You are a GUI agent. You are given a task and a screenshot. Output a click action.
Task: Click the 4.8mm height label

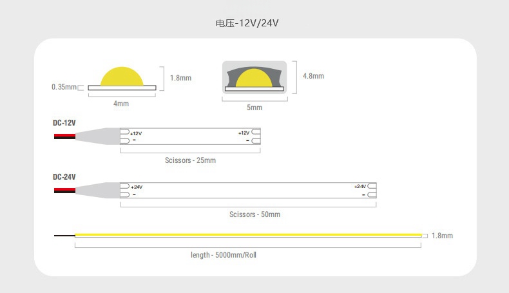click(313, 76)
